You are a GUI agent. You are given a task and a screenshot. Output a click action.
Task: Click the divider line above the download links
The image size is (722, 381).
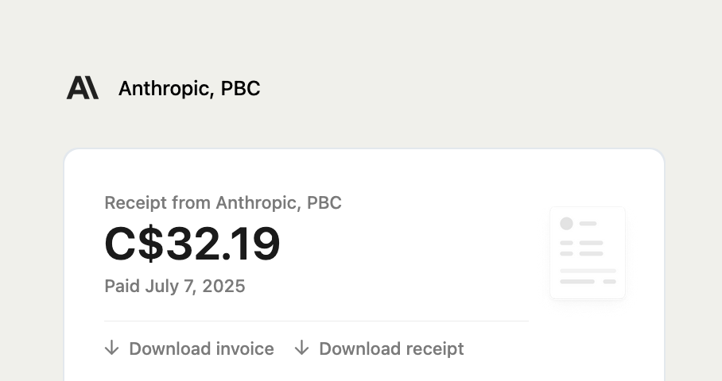pos(316,321)
